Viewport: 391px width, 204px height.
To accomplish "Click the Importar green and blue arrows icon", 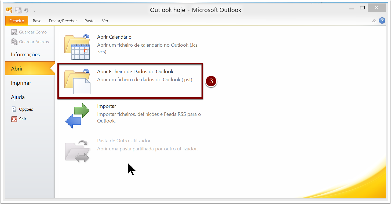I will [77, 116].
